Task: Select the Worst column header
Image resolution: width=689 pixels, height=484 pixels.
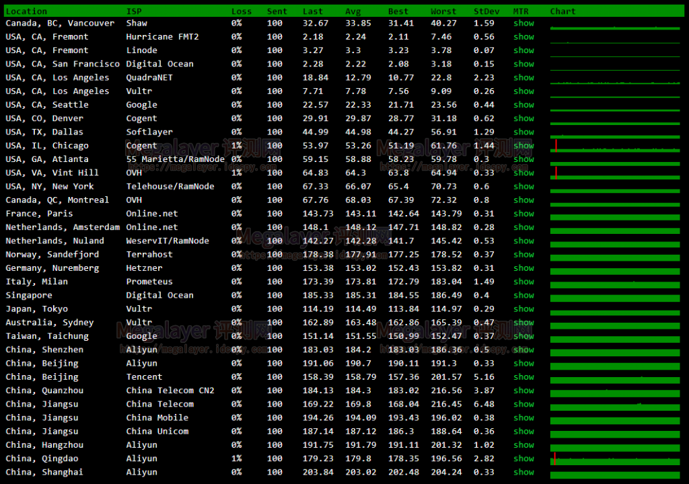Action: pyautogui.click(x=443, y=11)
